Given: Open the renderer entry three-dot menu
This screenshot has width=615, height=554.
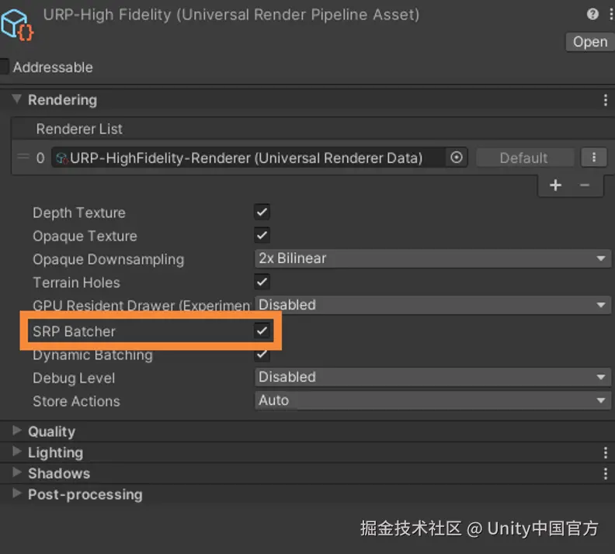Looking at the screenshot, I should (x=594, y=158).
